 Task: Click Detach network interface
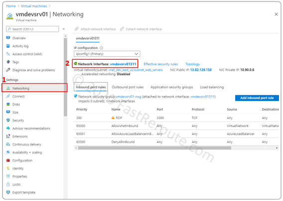[x=141, y=29]
